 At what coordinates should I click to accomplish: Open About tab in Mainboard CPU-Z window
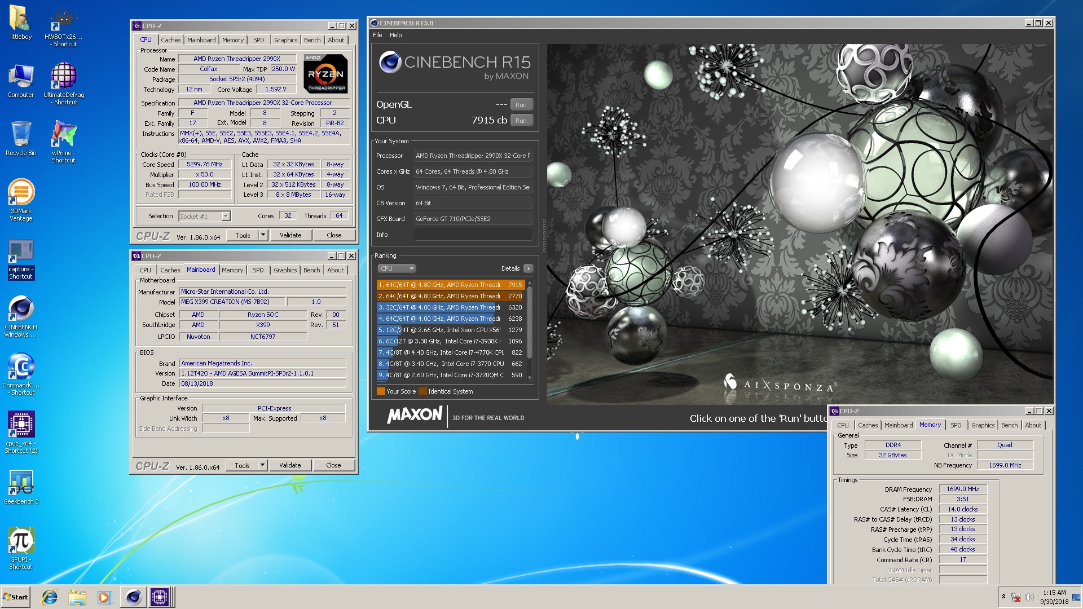(335, 270)
